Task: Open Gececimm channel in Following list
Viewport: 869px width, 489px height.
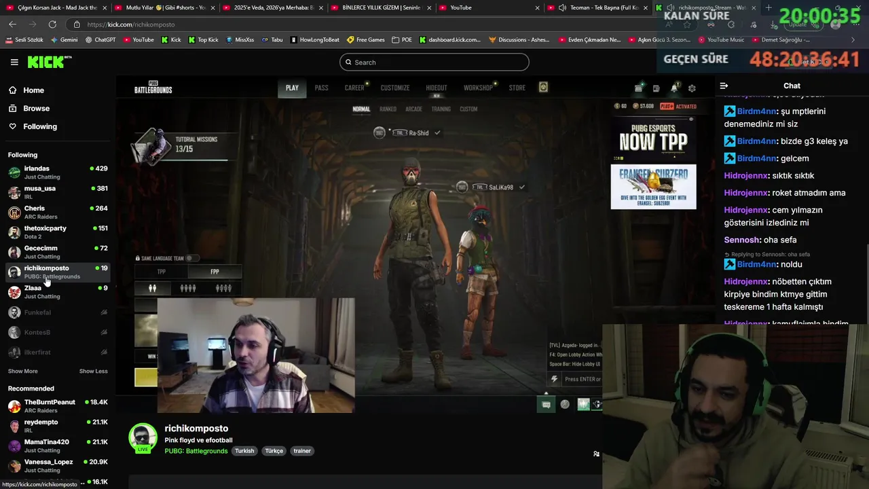Action: (58, 252)
